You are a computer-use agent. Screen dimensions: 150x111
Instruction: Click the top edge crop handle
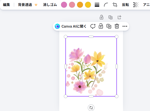[91, 37]
